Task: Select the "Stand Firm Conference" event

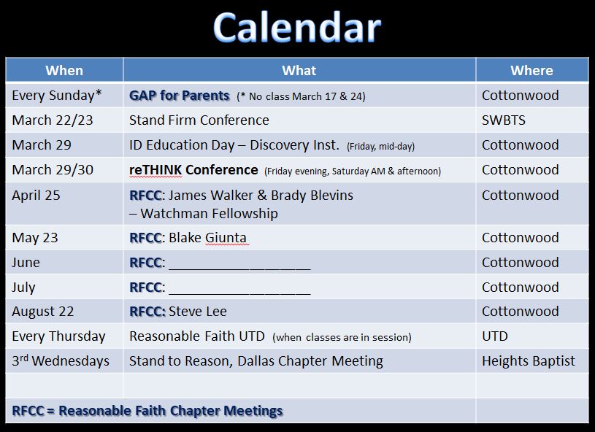Action: (x=199, y=120)
